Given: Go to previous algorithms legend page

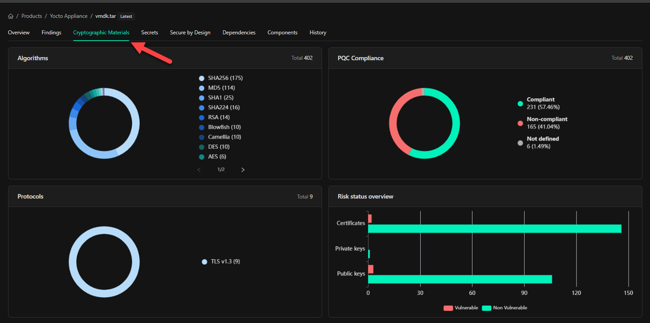Looking at the screenshot, I should [x=199, y=170].
